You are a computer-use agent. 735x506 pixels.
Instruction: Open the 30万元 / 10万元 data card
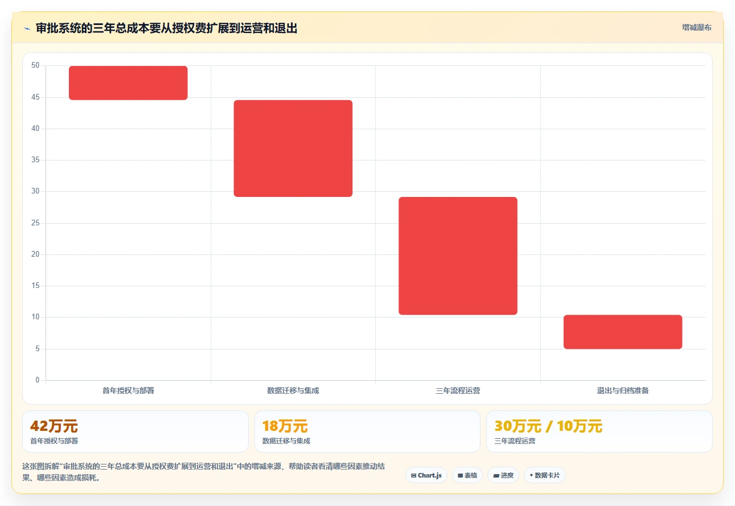600,431
